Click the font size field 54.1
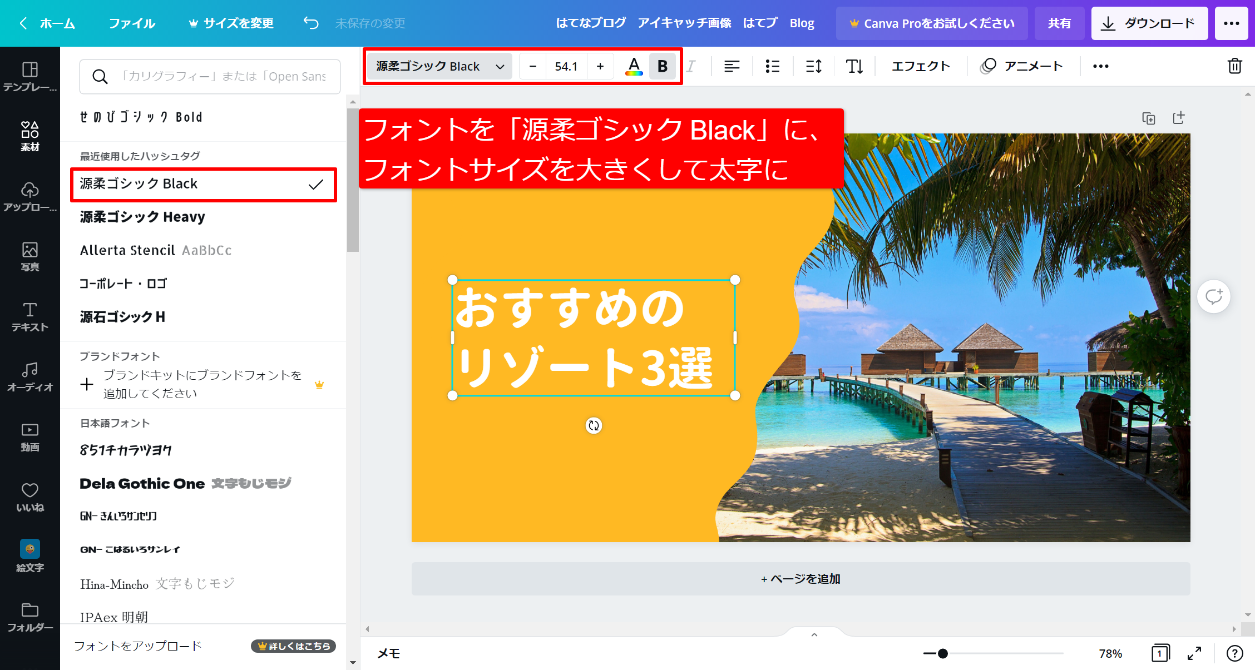 pyautogui.click(x=566, y=66)
